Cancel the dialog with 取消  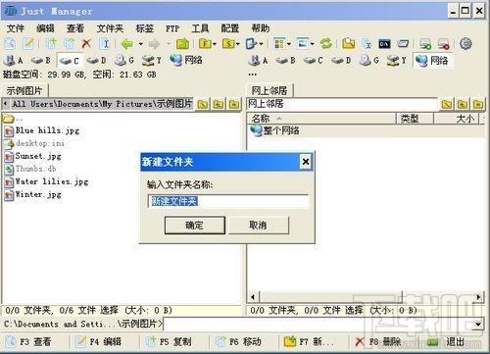click(258, 225)
